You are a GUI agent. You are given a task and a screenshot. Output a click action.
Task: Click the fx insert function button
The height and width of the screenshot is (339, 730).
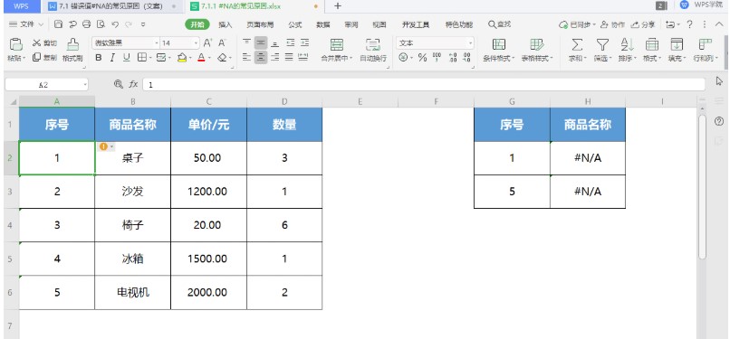[134, 84]
